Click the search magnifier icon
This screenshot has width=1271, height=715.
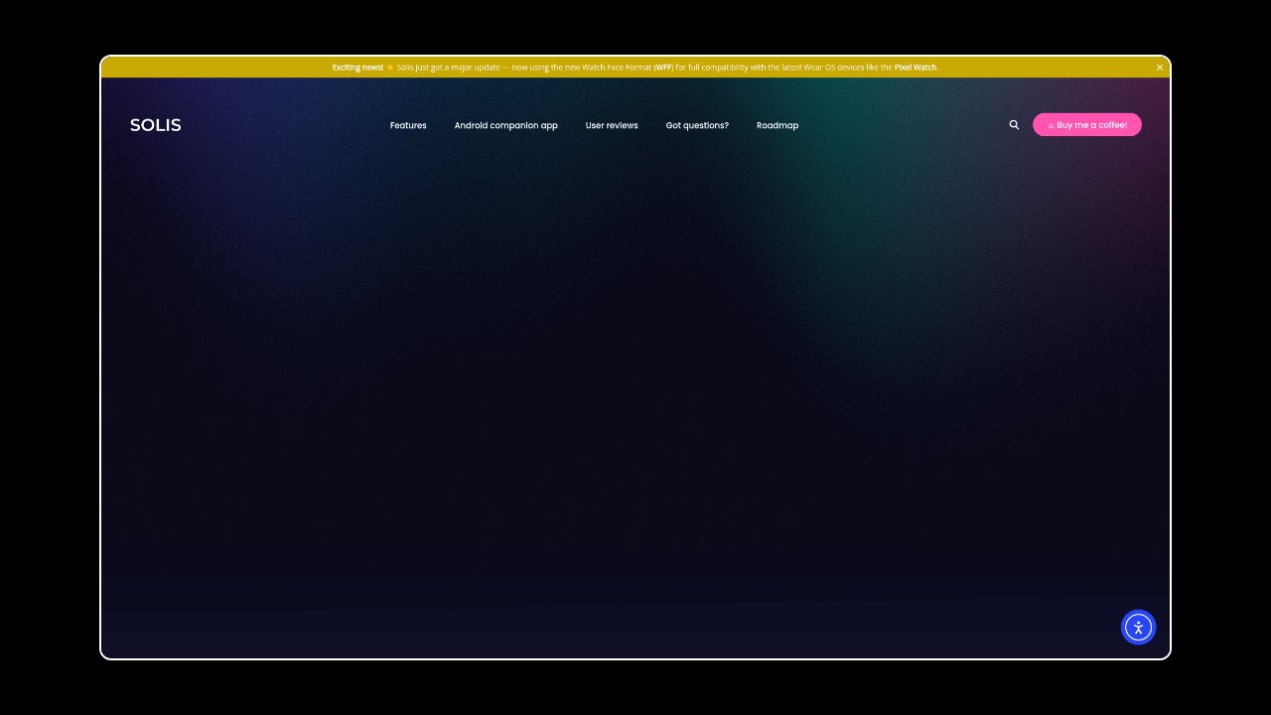pyautogui.click(x=1014, y=125)
